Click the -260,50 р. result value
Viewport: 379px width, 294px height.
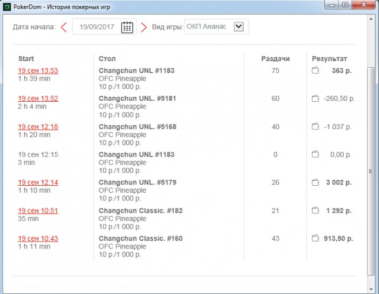(x=339, y=99)
